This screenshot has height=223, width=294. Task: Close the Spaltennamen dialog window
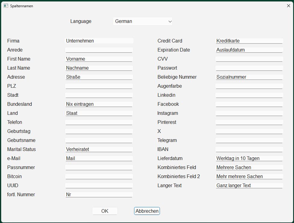click(288, 6)
